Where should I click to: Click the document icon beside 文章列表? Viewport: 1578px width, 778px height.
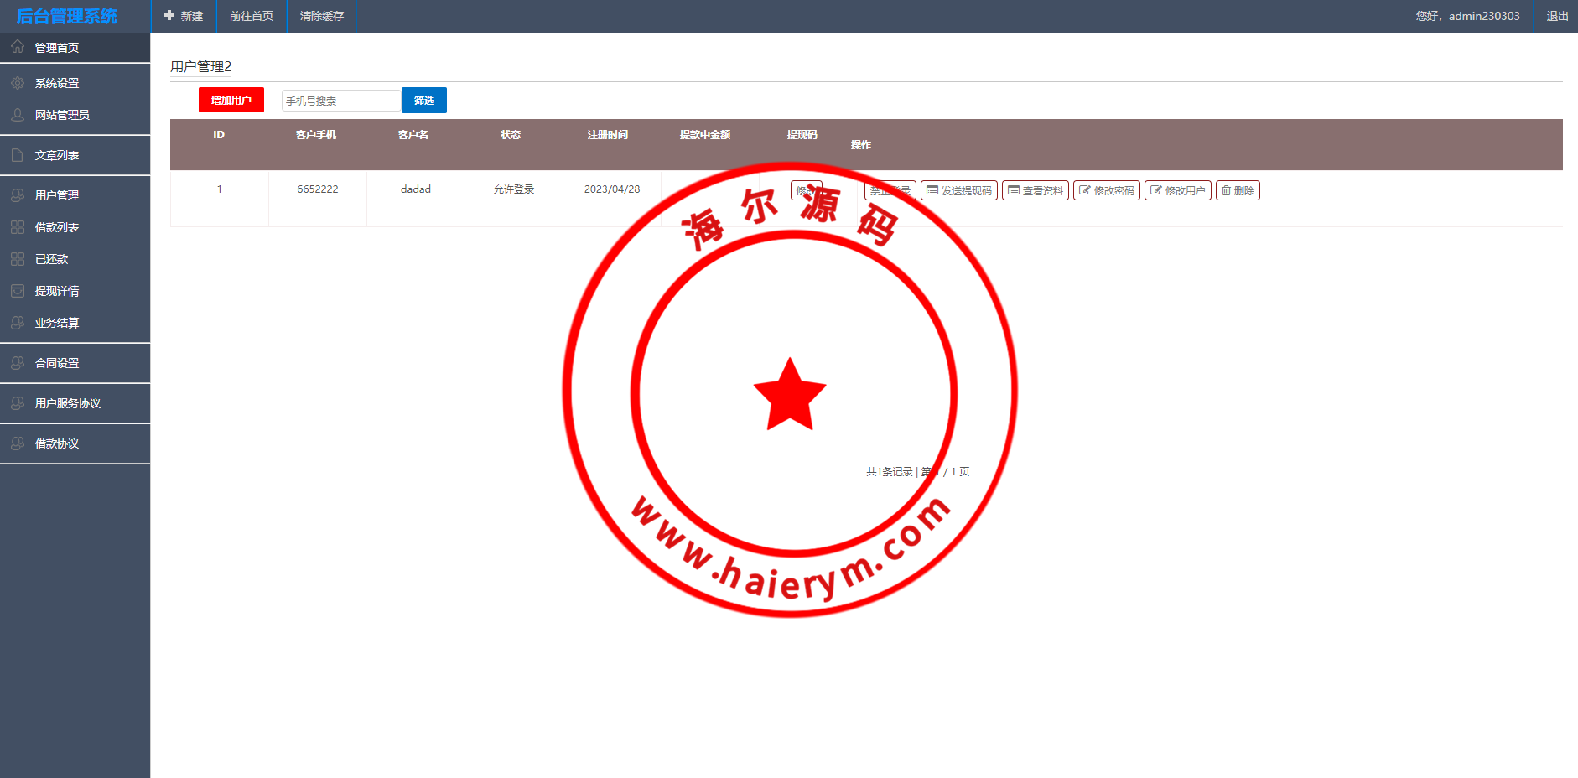[x=18, y=155]
